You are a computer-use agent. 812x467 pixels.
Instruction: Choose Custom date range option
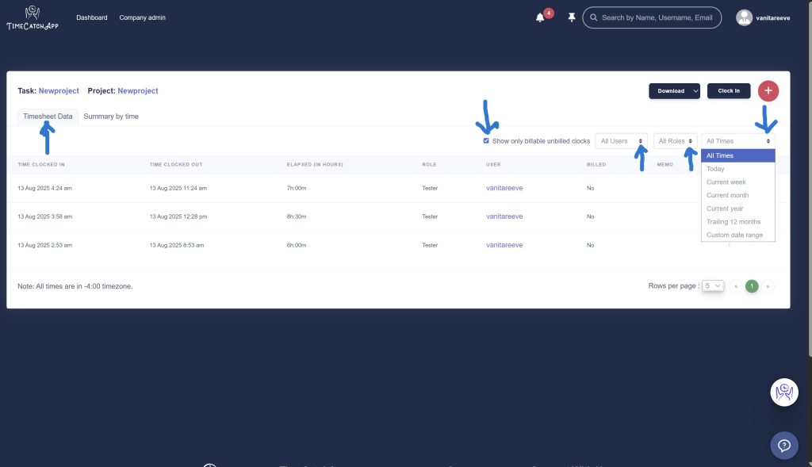734,235
